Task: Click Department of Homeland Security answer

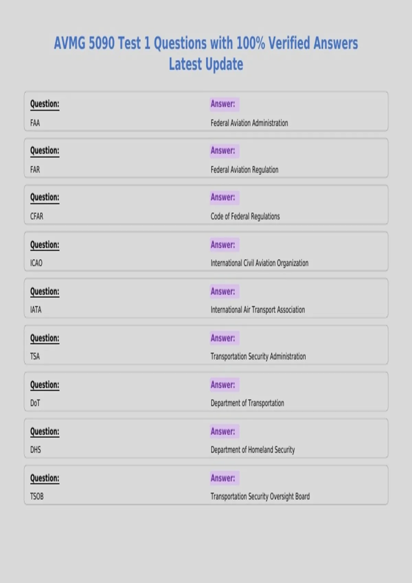Action: point(253,450)
